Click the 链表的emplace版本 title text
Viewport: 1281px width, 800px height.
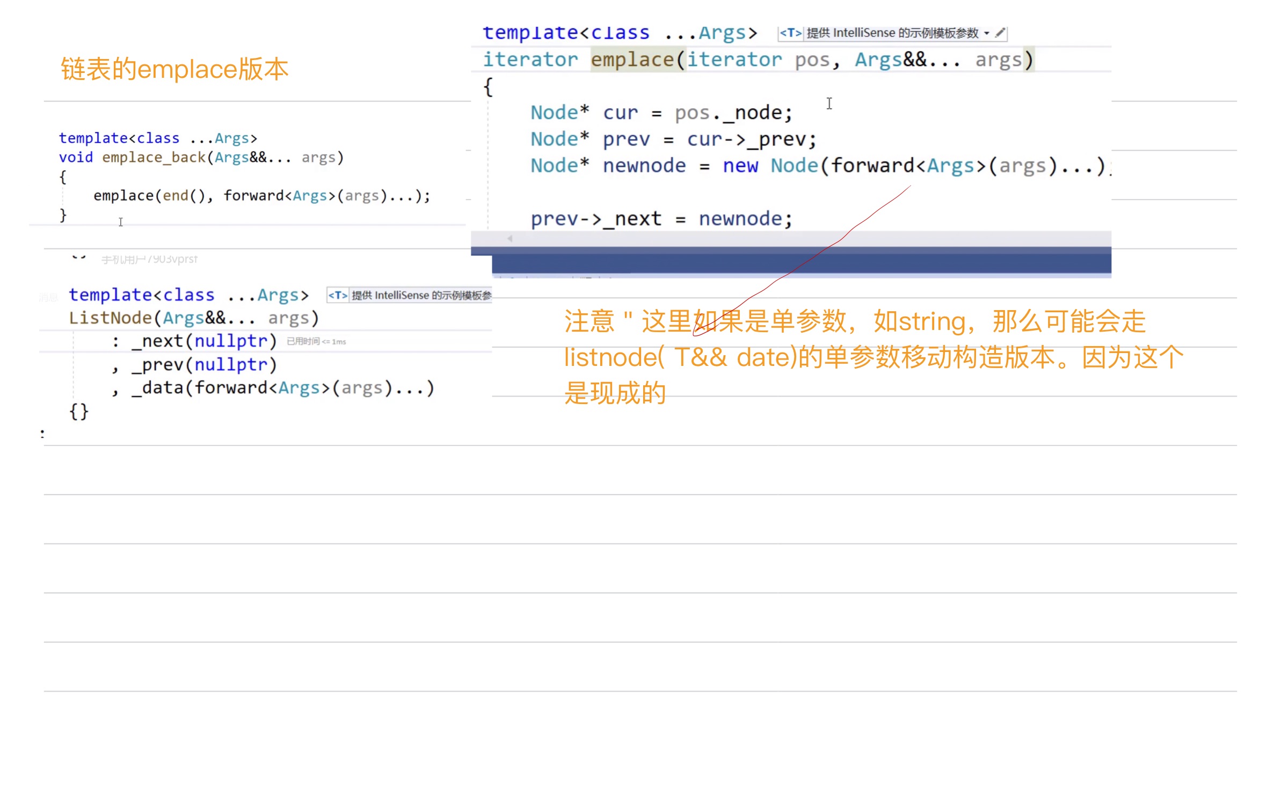174,69
